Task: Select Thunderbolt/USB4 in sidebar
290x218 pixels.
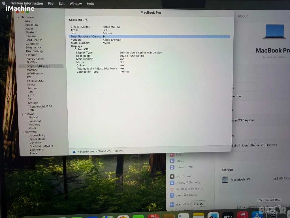Action: pyautogui.click(x=40, y=106)
